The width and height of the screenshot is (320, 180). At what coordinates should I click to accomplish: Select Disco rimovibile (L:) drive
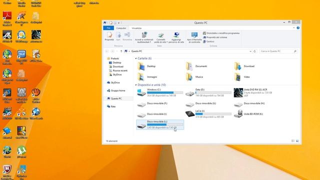160,124
